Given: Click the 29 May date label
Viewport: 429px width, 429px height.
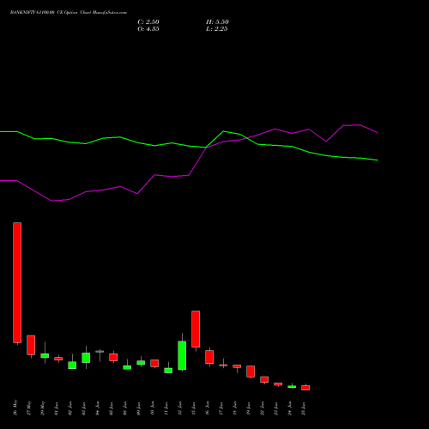Looking at the screenshot, I should (x=43, y=408).
